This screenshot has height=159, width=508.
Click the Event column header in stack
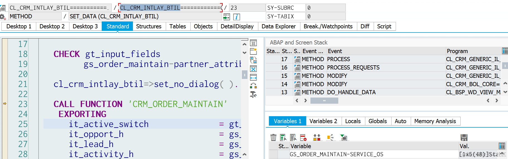pyautogui.click(x=386, y=51)
